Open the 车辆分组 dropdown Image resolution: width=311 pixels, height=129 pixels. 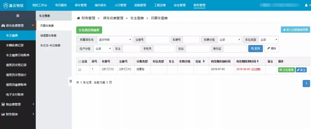tap(229, 40)
